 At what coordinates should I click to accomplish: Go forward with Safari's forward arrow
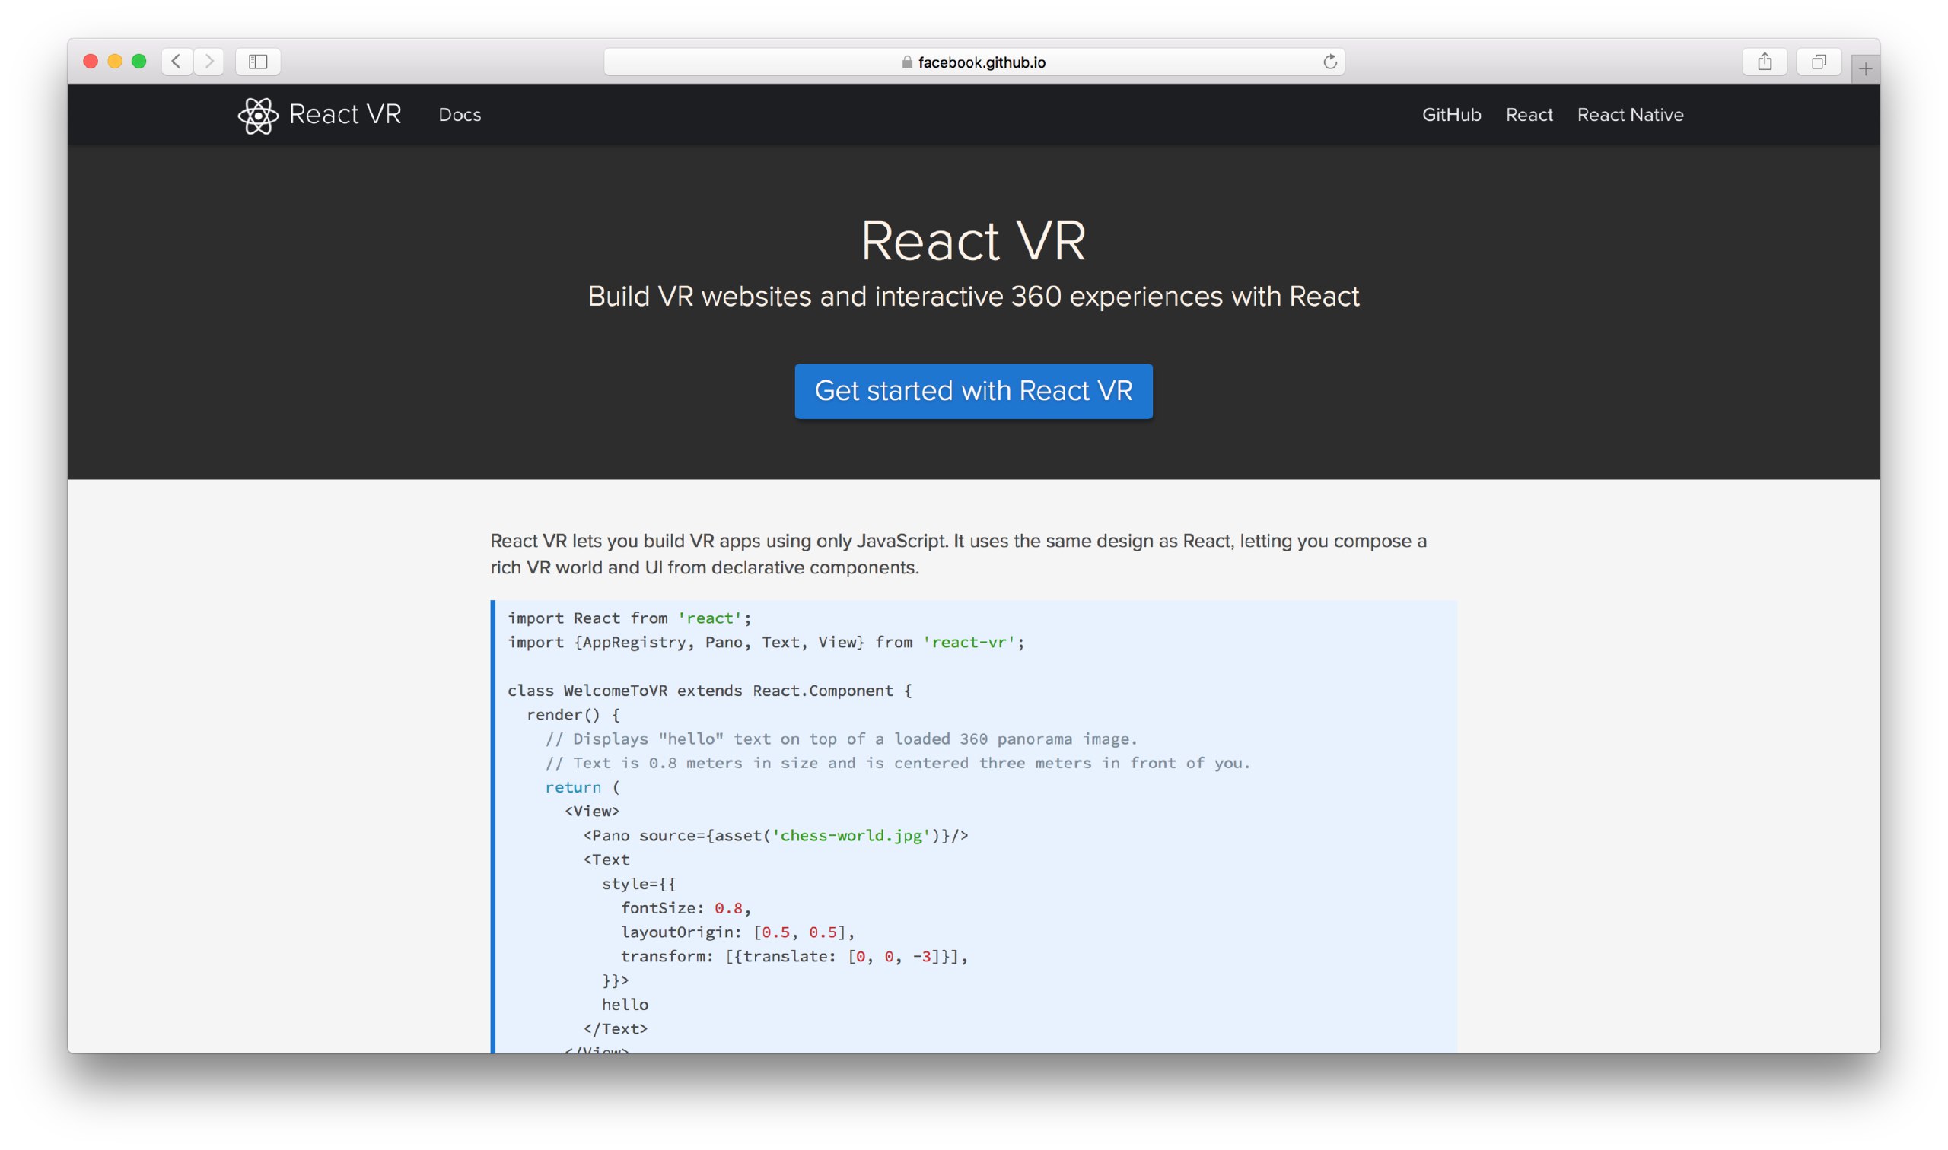[x=208, y=61]
